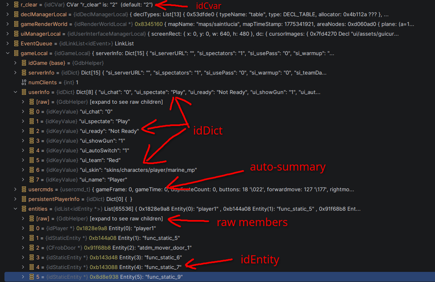Expand the declManagerLocal node

8,14
